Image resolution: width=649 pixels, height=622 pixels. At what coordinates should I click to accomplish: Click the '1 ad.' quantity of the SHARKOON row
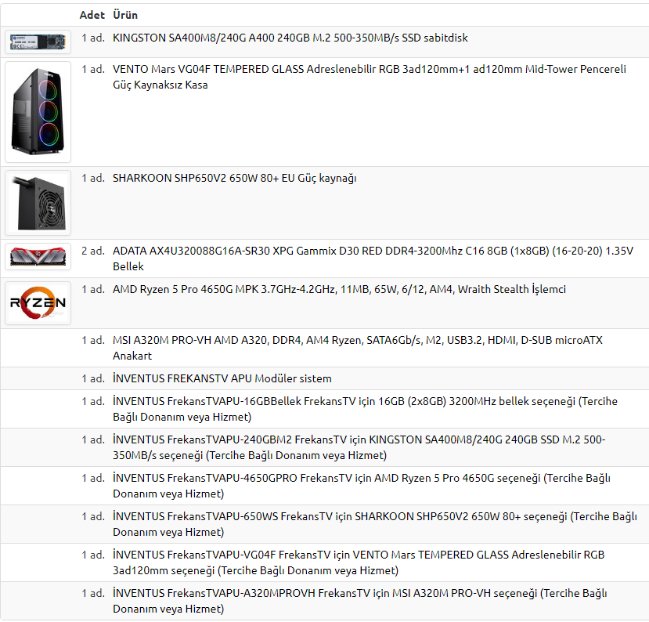coord(92,178)
